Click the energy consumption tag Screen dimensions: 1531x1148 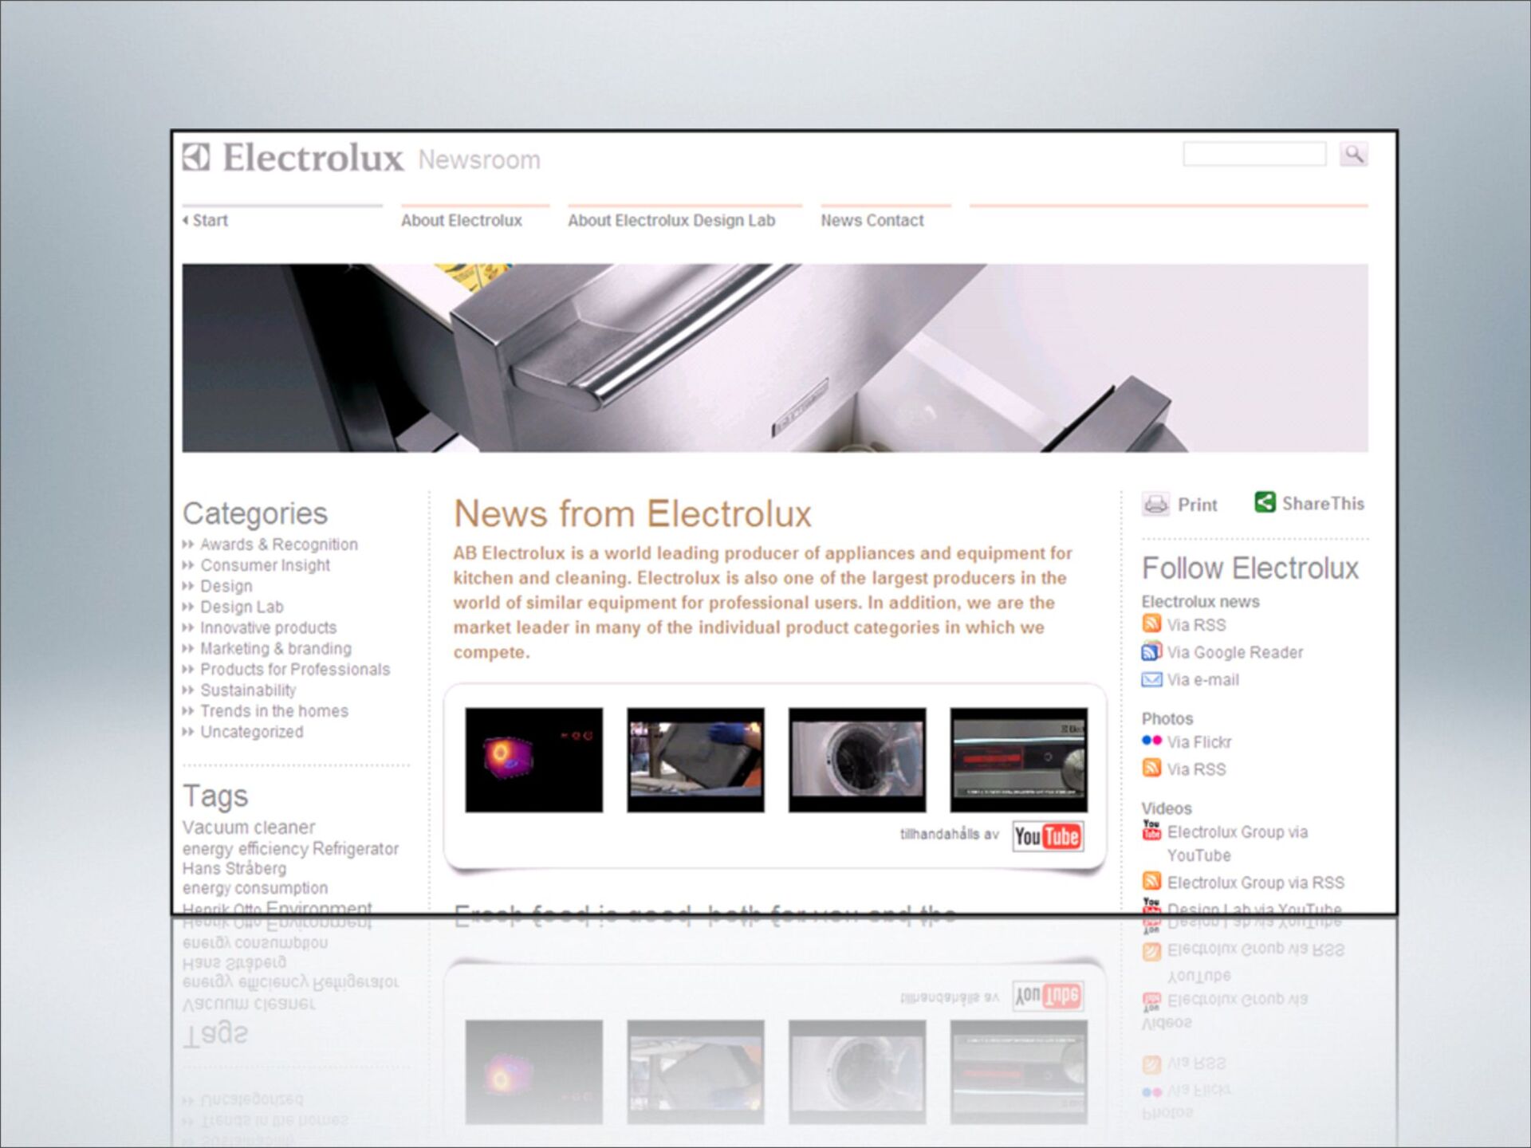(255, 888)
